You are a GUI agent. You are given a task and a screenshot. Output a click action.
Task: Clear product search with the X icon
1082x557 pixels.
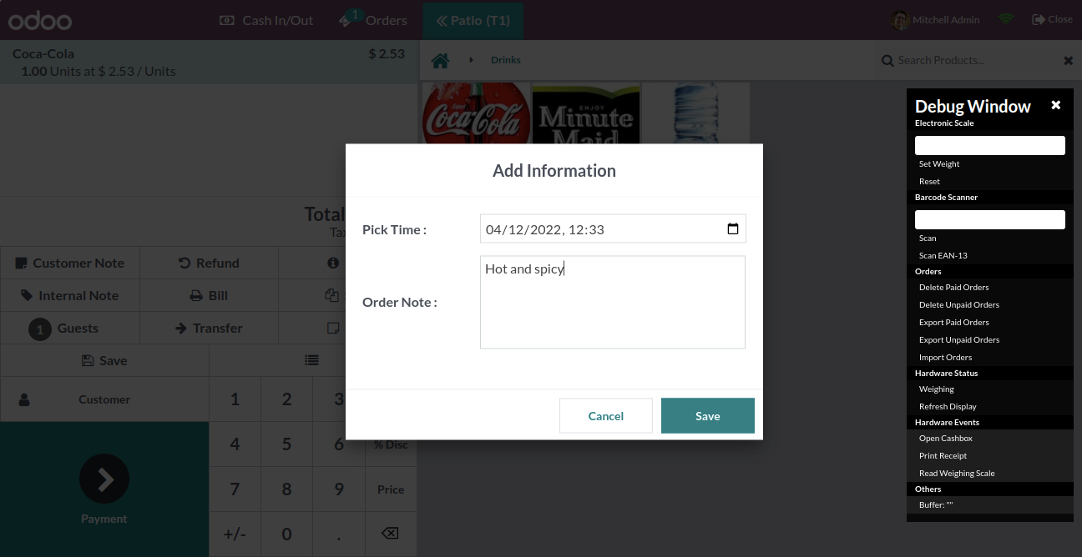coord(1068,60)
